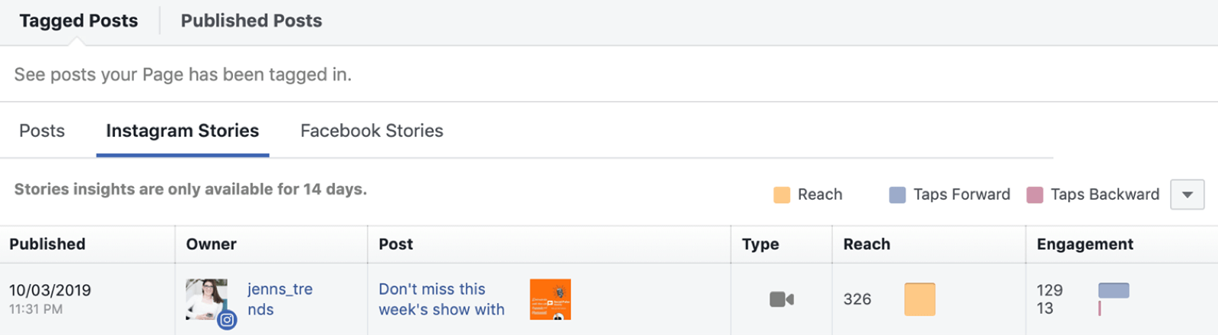Viewport: 1218px width, 335px height.
Task: Click the blue taps forward engagement bar
Action: click(1114, 290)
